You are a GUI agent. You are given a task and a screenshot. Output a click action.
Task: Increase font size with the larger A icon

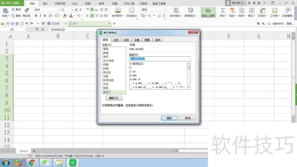76,10
